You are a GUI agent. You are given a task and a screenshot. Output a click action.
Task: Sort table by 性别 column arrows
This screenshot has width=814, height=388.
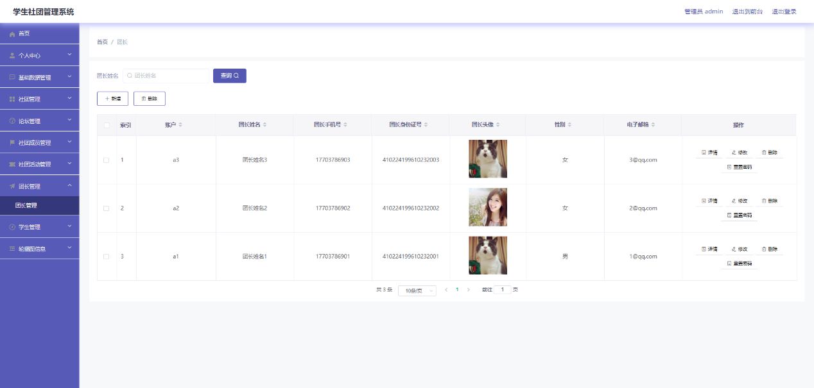pyautogui.click(x=569, y=124)
